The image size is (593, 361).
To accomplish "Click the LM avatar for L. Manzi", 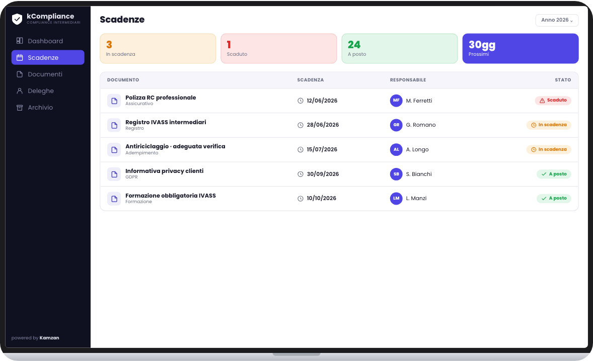I will [396, 198].
